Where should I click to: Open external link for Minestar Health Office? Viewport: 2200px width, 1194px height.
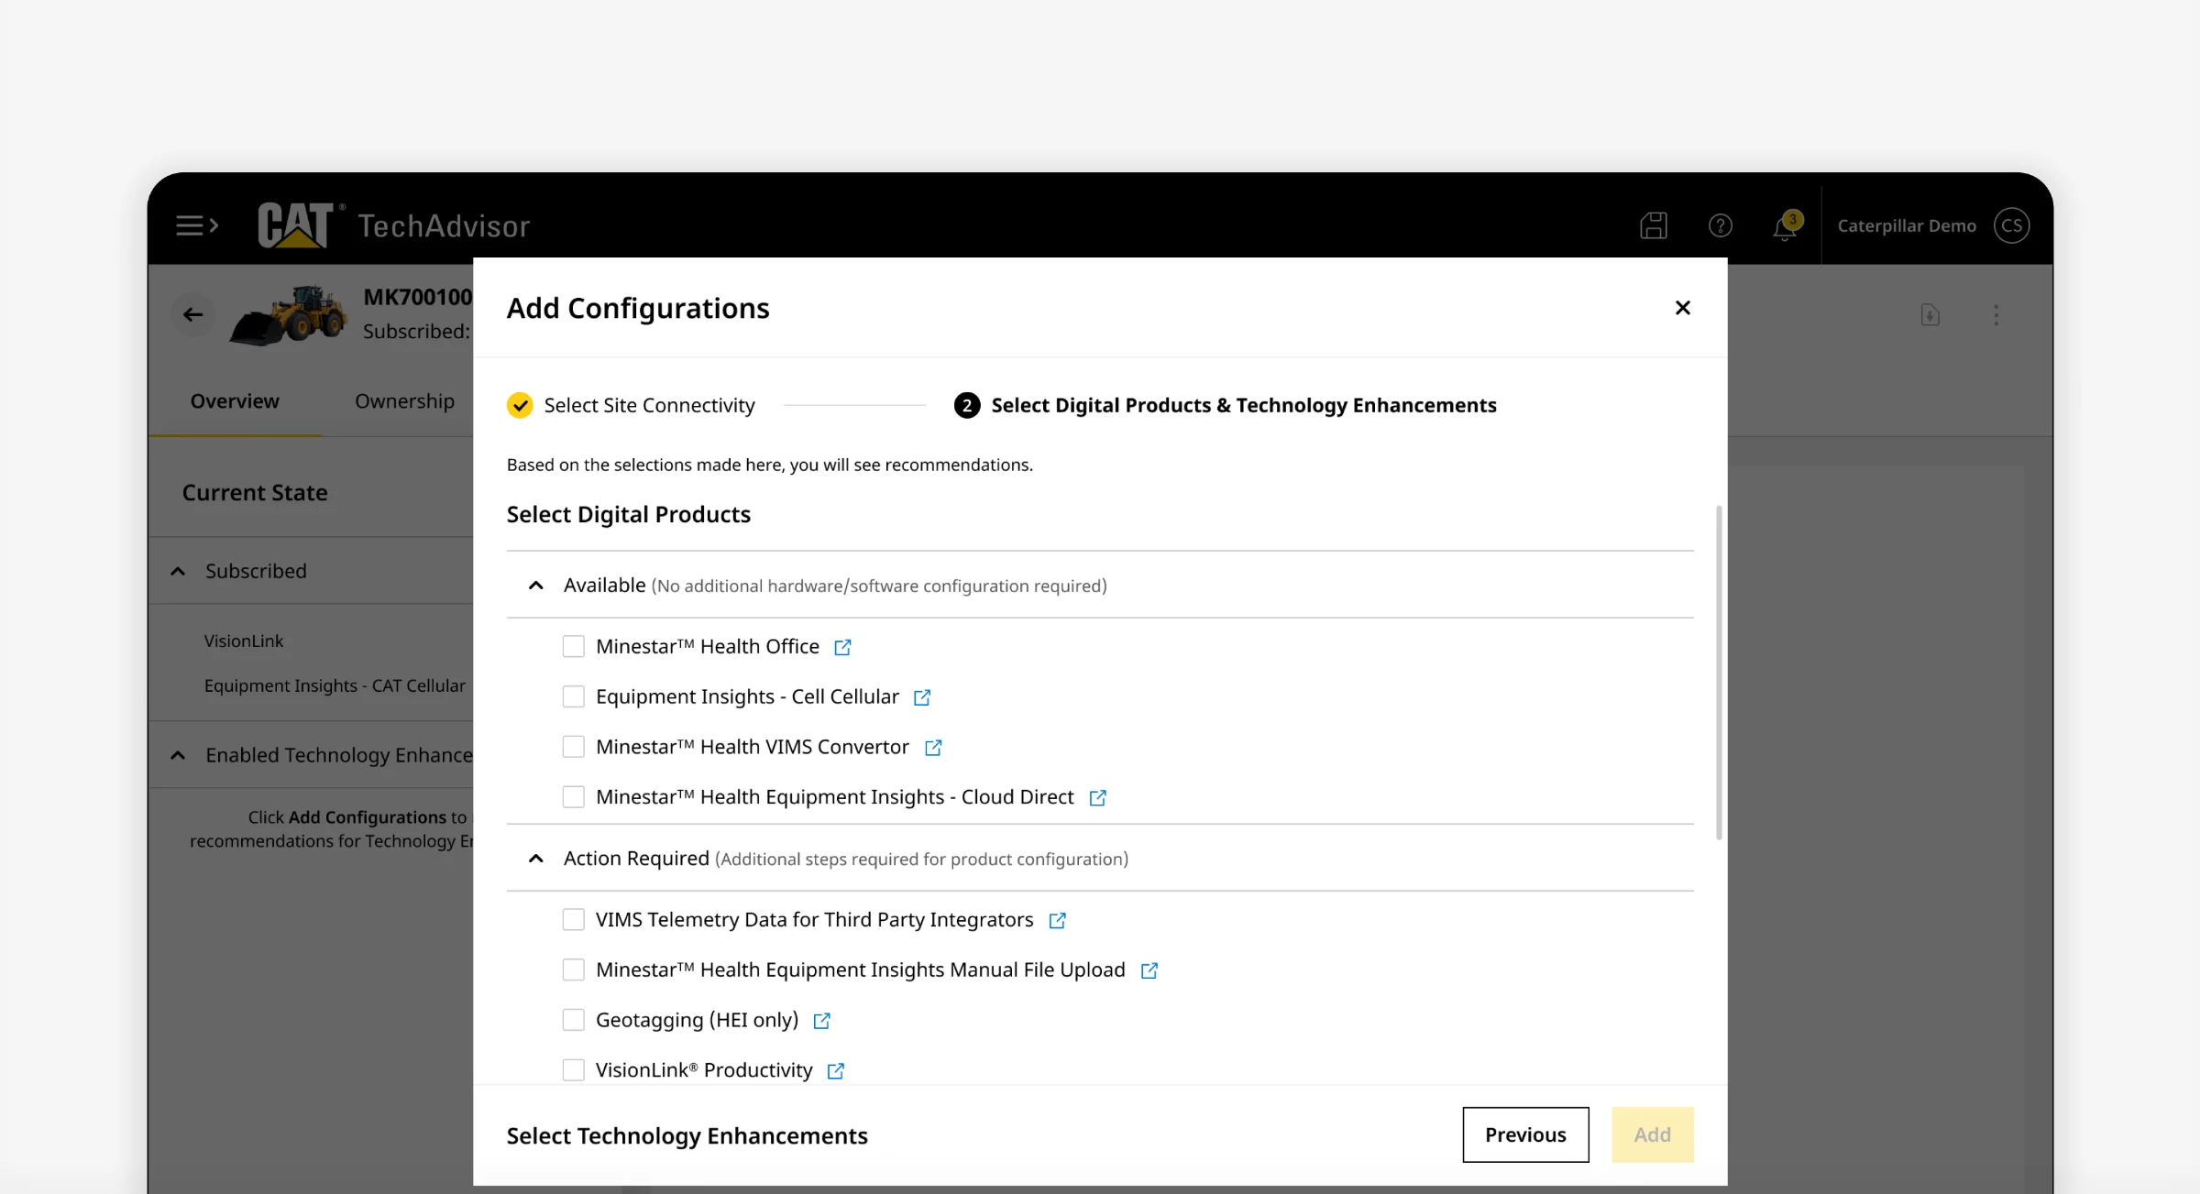point(842,647)
